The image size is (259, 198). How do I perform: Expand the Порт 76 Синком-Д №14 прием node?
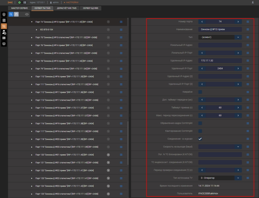coord(32,45)
